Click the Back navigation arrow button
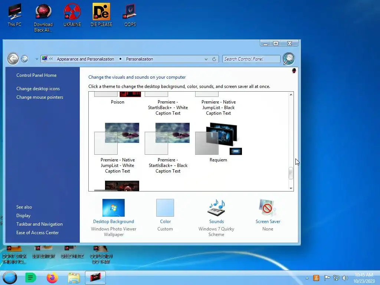The image size is (380, 285). (x=13, y=59)
